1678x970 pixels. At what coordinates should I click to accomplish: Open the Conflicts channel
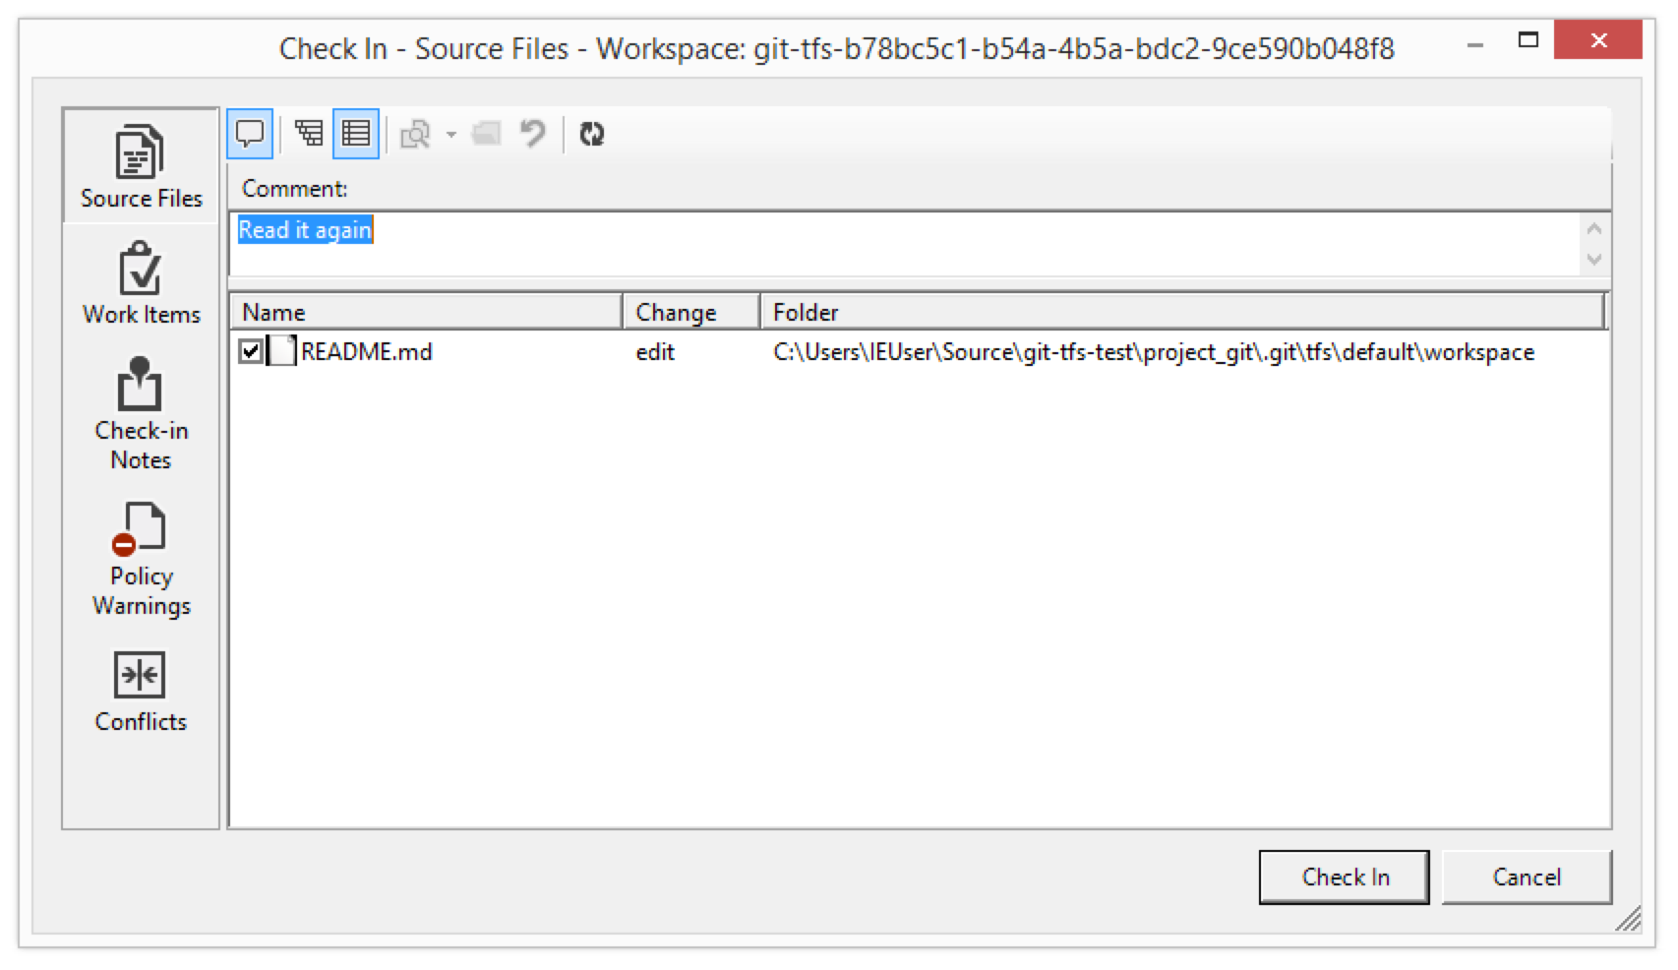(x=141, y=691)
